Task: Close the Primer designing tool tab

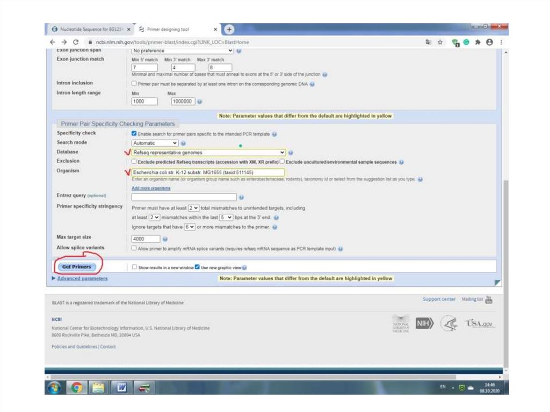Action: tap(215, 29)
